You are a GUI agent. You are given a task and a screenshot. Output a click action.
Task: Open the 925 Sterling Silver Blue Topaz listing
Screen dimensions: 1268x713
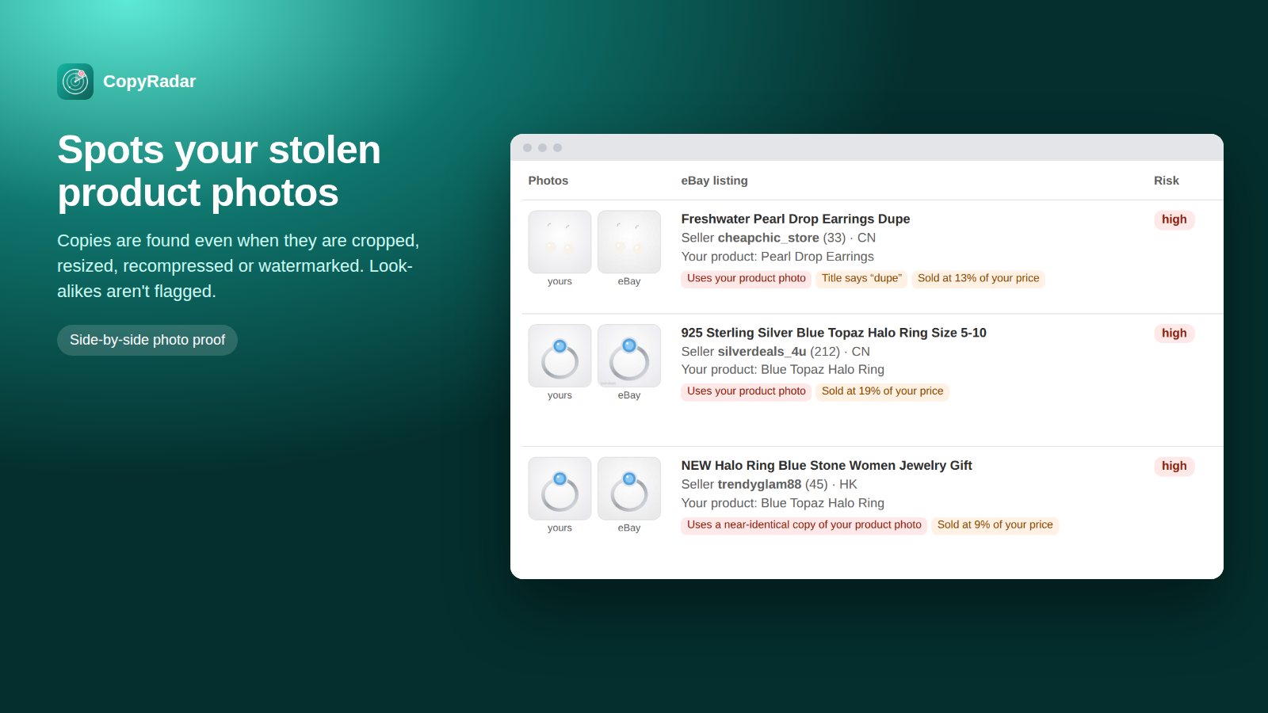834,333
